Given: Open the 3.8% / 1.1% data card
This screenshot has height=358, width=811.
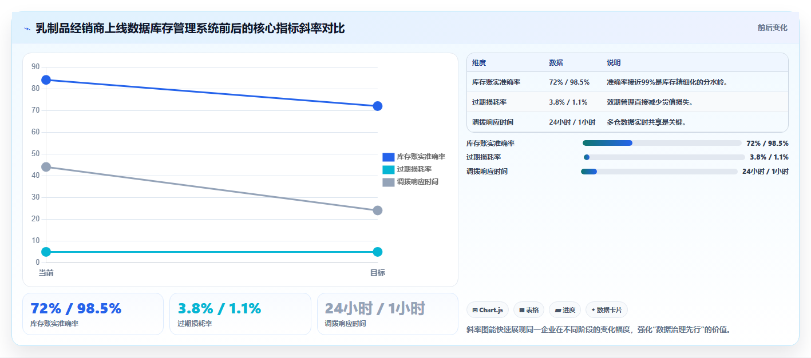Looking at the screenshot, I should pyautogui.click(x=240, y=314).
